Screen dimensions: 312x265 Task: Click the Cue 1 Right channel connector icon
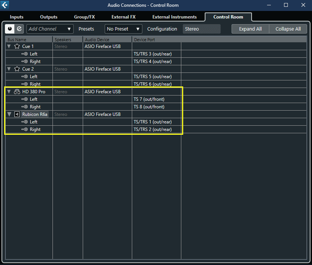click(x=25, y=62)
